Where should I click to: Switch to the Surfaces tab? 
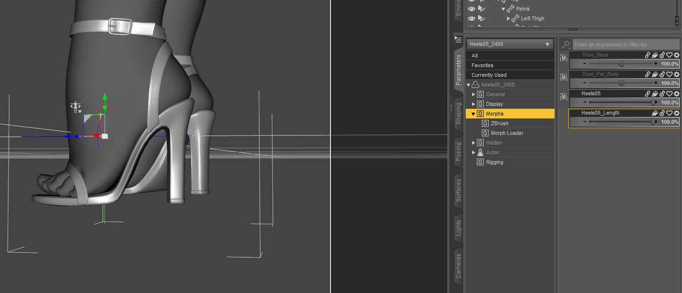[x=459, y=190]
